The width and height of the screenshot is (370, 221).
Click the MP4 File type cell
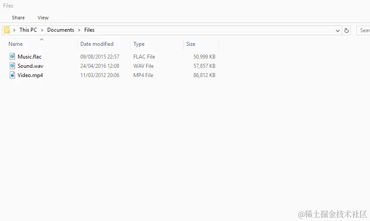(143, 75)
